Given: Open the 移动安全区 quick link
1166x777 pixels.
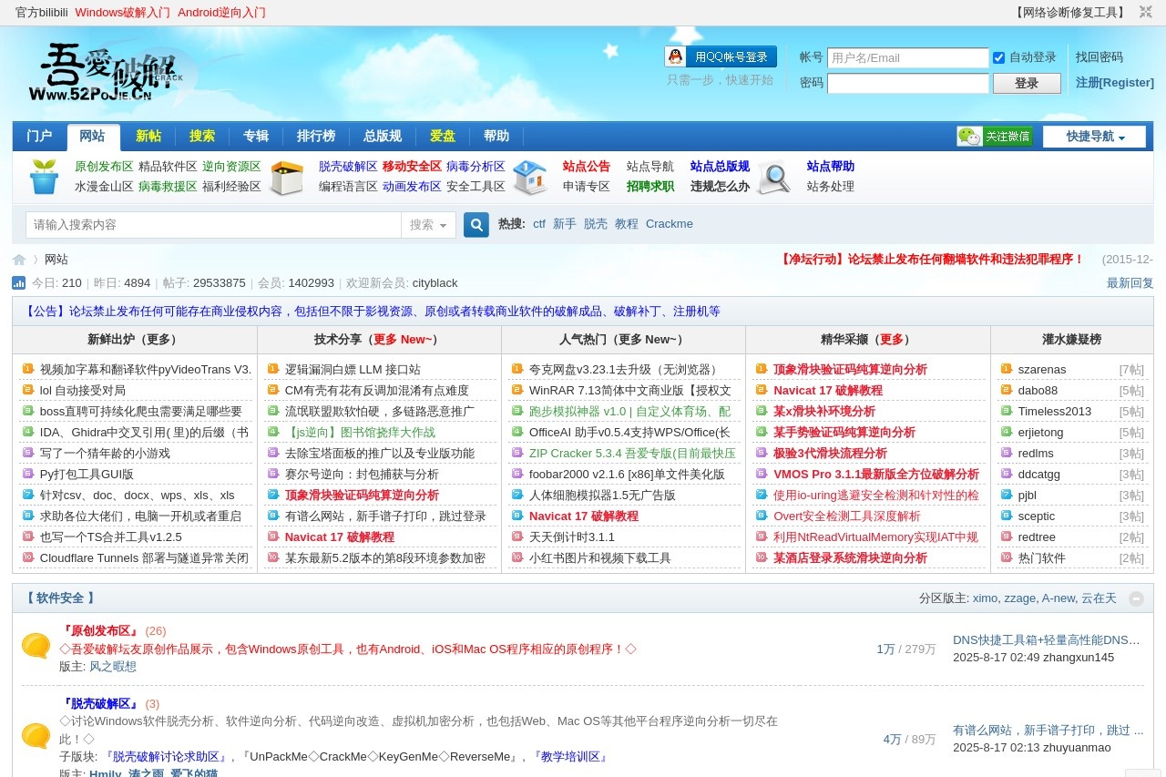Looking at the screenshot, I should (x=412, y=167).
